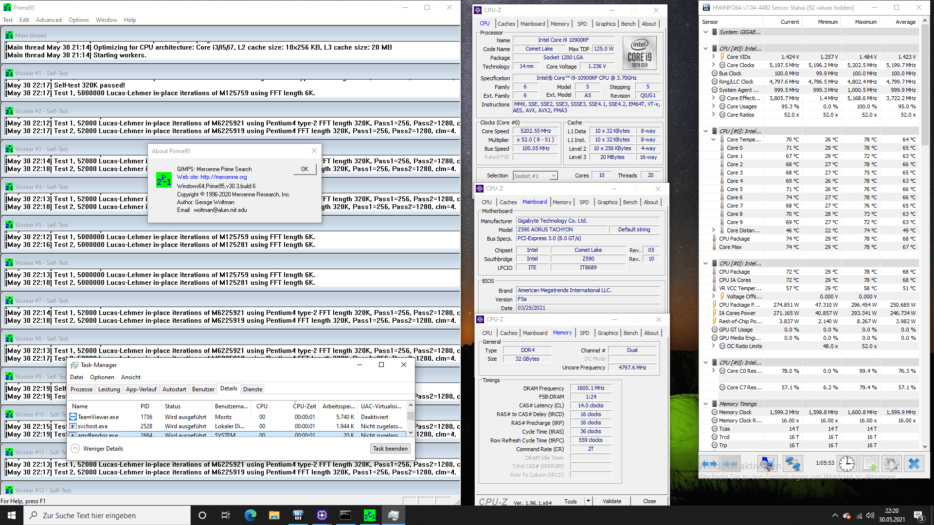Image resolution: width=934 pixels, height=525 pixels.
Task: Open Dienste tab in Task-Manager
Action: point(252,389)
